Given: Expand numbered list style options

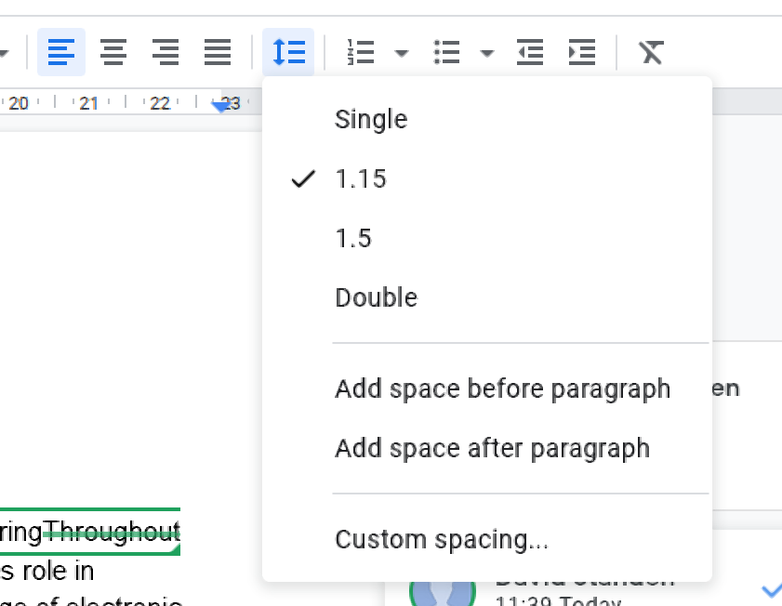Looking at the screenshot, I should [401, 54].
